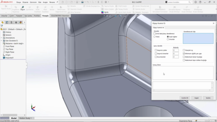217x122 pixels.
Task: Click the Eğrilik curvature icon
Action: (x=102, y=12)
